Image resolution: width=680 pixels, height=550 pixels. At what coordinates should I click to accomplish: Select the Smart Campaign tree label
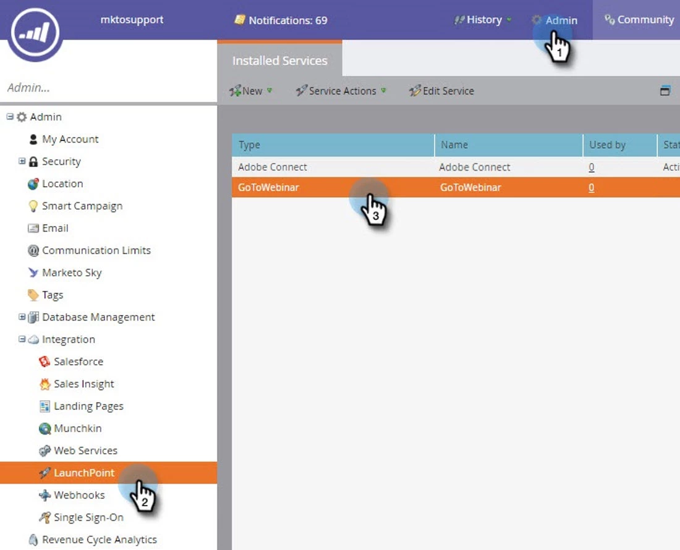(82, 206)
